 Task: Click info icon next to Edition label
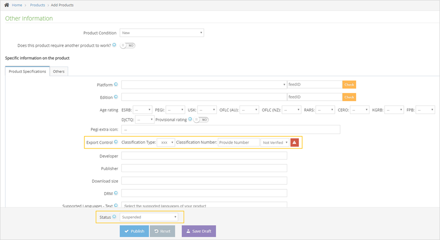116,97
